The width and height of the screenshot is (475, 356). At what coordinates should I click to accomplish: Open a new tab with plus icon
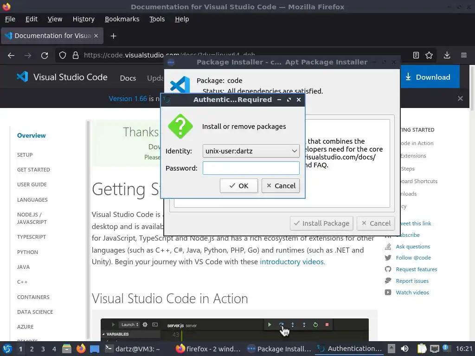(x=113, y=36)
